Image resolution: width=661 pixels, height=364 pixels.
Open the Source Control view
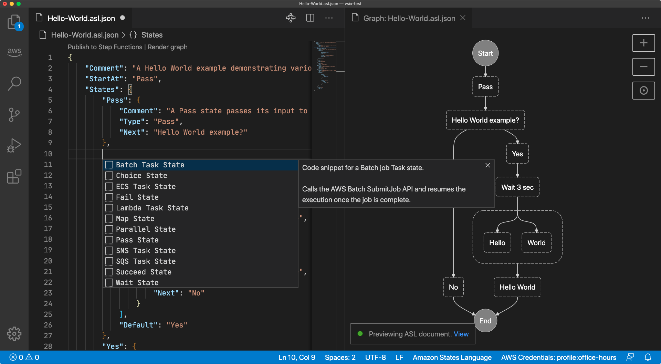tap(14, 115)
